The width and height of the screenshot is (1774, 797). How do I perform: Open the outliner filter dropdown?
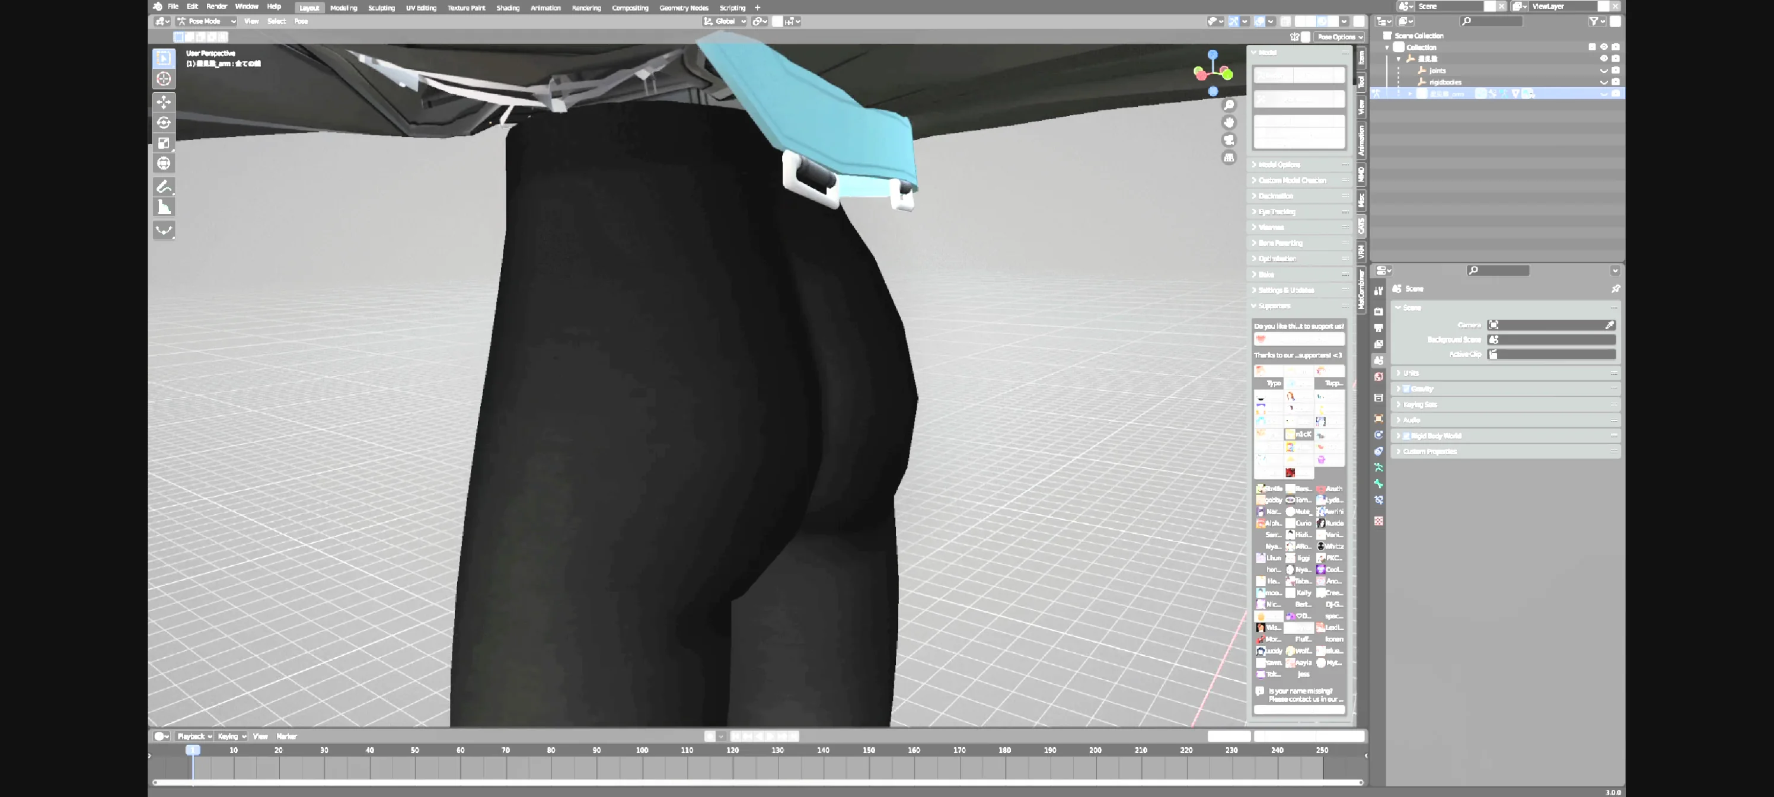pyautogui.click(x=1597, y=21)
